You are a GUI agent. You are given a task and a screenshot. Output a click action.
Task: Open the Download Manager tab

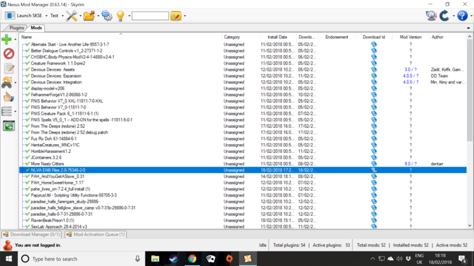32,234
